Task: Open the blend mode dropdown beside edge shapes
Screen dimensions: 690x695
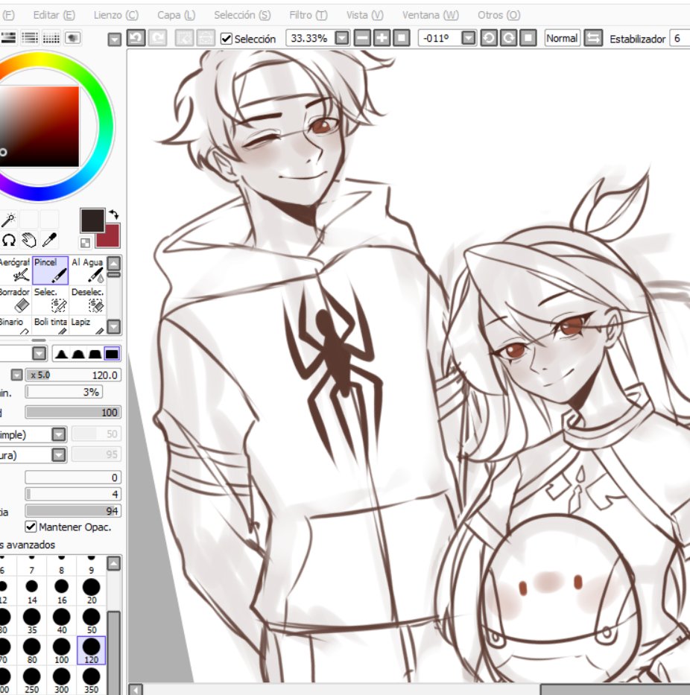Action: [39, 354]
